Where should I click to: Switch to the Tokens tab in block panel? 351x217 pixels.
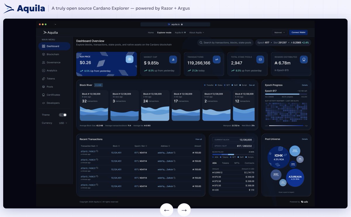226,163
